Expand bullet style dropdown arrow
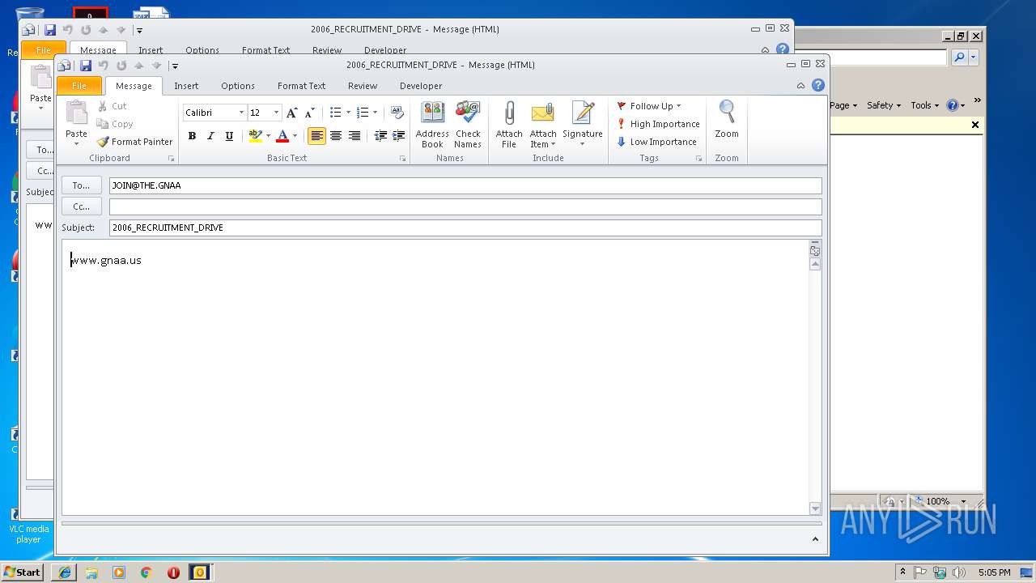 [348, 113]
